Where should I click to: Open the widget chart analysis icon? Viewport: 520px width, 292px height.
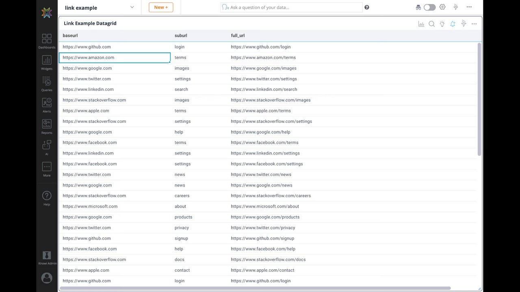click(x=421, y=24)
